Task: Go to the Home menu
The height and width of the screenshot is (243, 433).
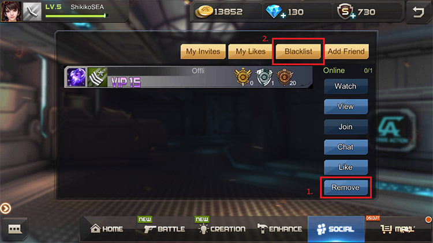Action: pos(107,229)
